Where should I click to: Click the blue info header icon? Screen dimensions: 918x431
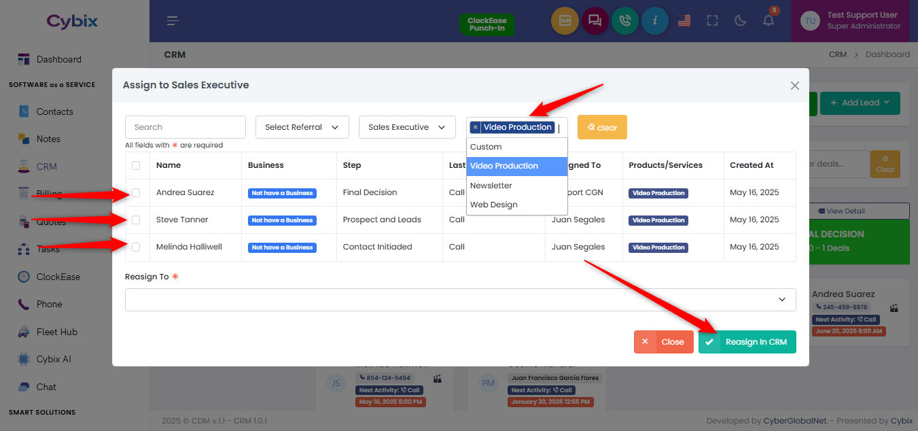655,20
